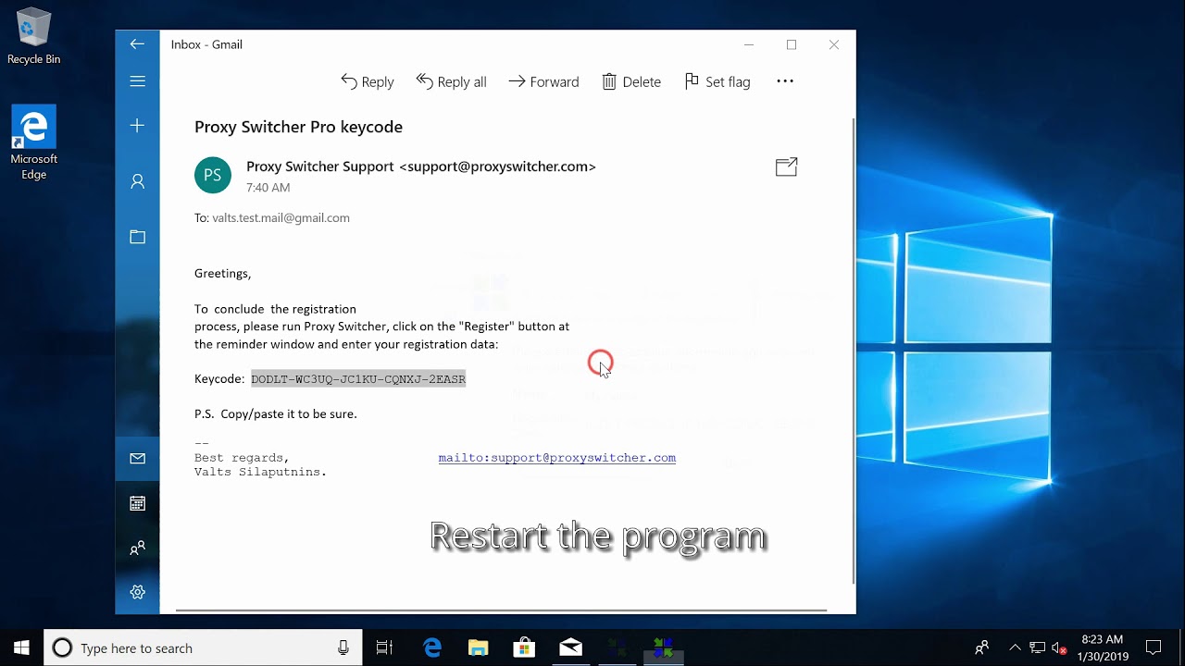Open Recycle Bin desktop icon
Screen dimensions: 1185x666
(34, 37)
